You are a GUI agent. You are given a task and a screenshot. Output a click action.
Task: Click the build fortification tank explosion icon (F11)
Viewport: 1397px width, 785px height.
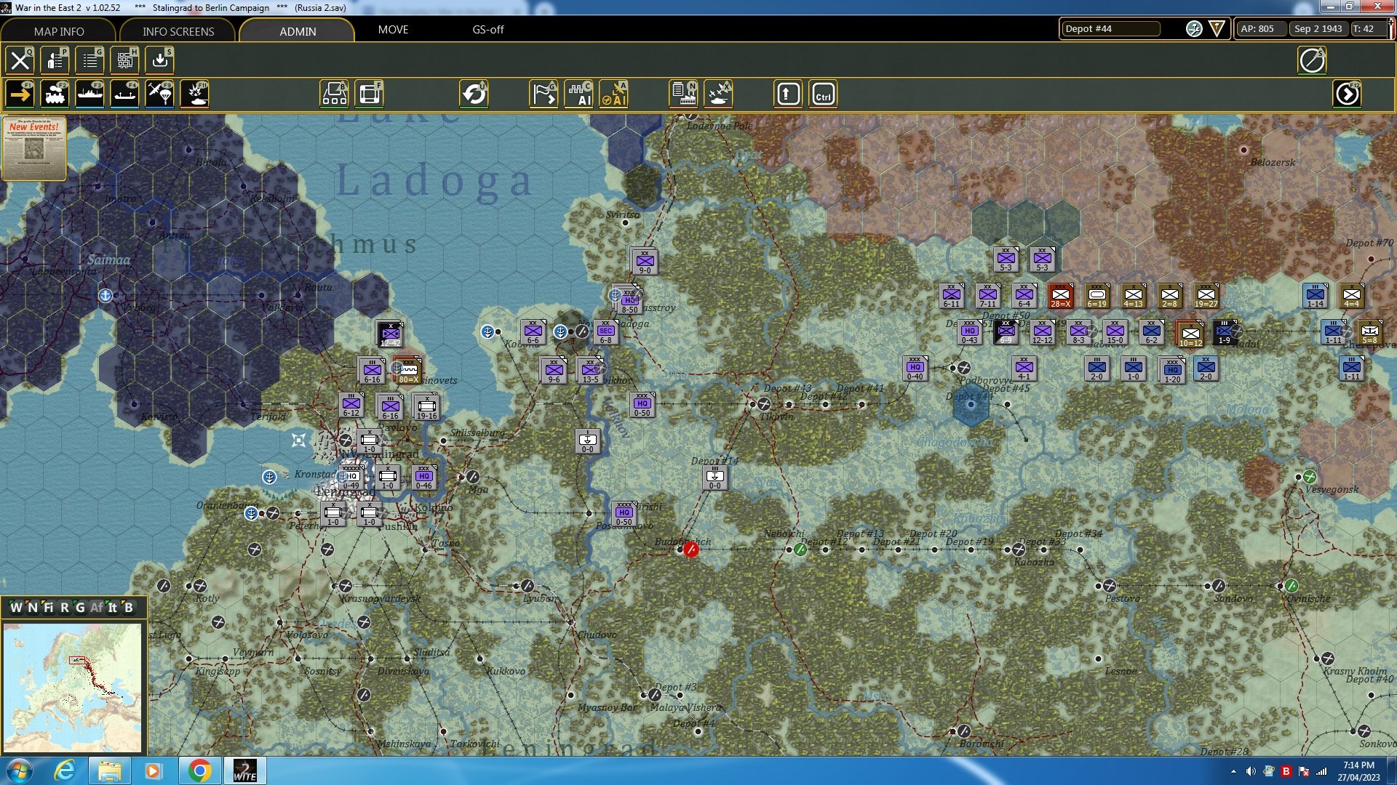[194, 94]
